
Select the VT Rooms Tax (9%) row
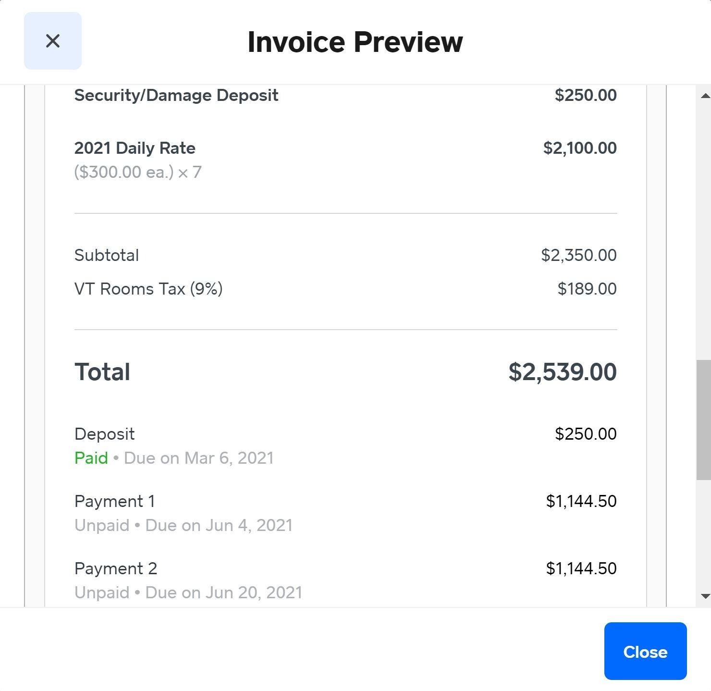tap(148, 289)
